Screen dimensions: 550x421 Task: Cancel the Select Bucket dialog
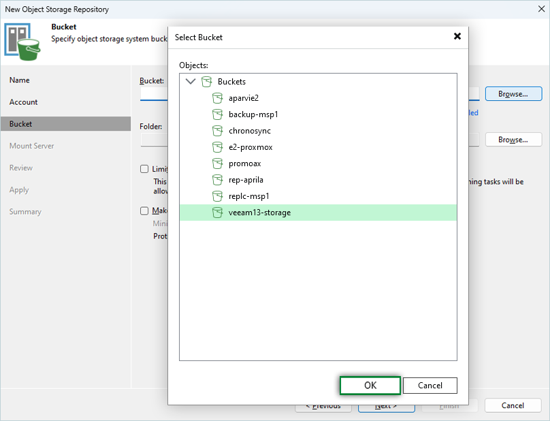[430, 386]
